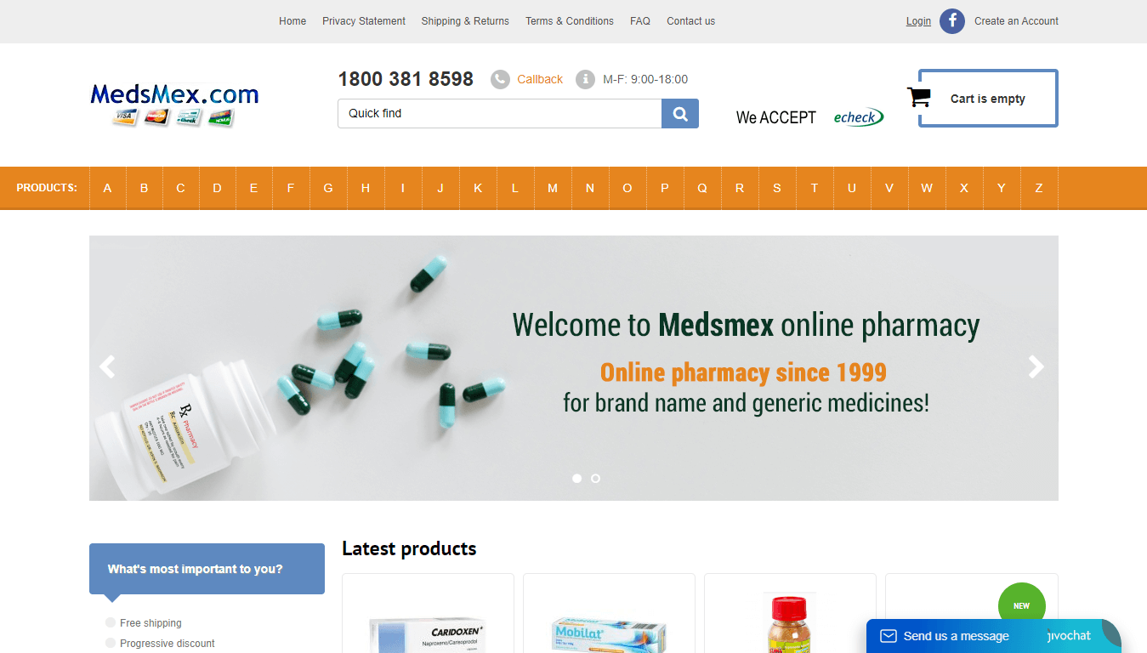
Task: Open Shipping & Returns page
Action: (x=465, y=21)
